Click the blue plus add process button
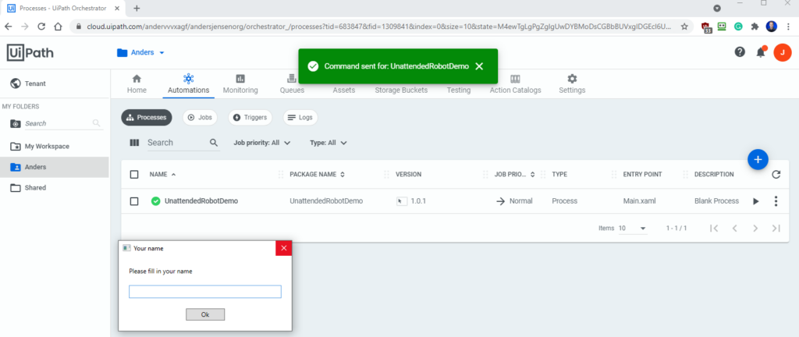The width and height of the screenshot is (799, 337). coord(758,160)
